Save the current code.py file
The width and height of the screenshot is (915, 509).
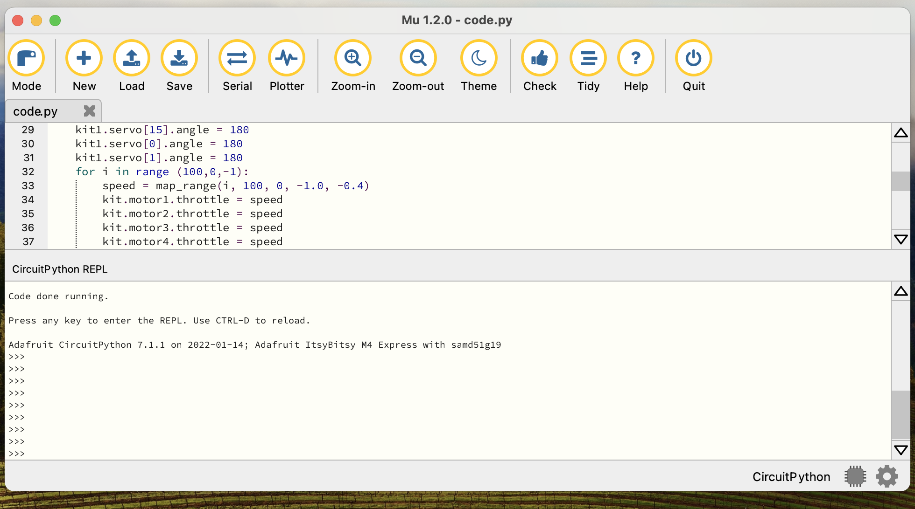179,58
